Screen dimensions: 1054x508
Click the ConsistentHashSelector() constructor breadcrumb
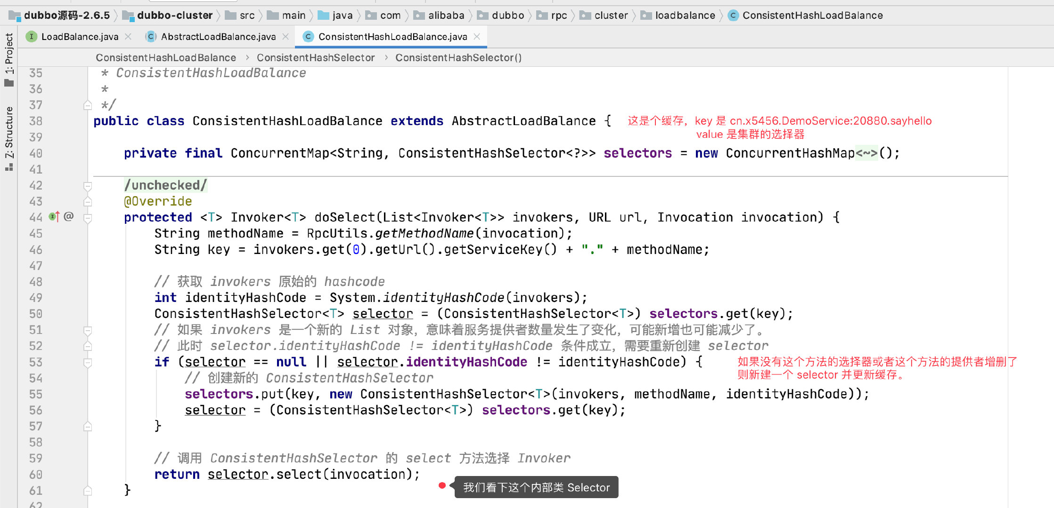[458, 58]
